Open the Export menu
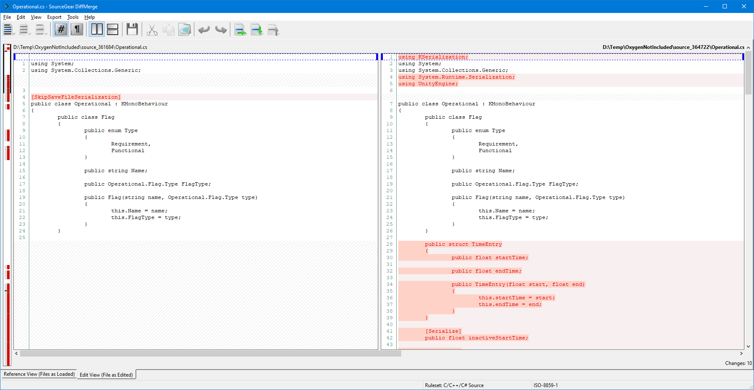The width and height of the screenshot is (754, 390). coord(54,17)
